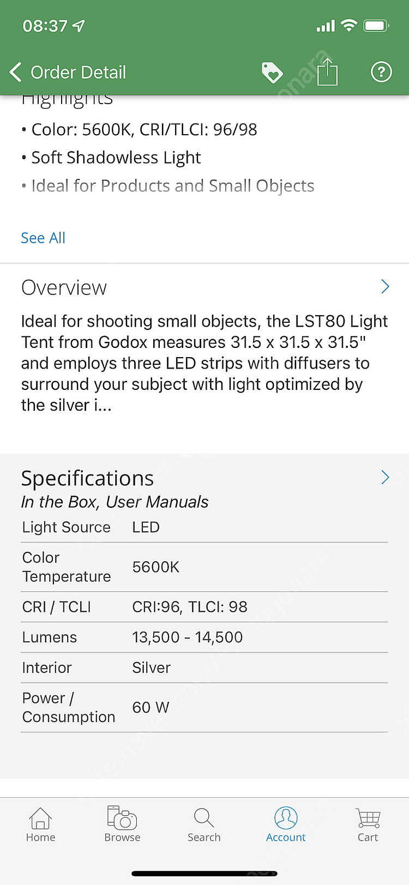Screen dimensions: 409x885
Task: Tap the Lumens specification row
Action: click(204, 637)
